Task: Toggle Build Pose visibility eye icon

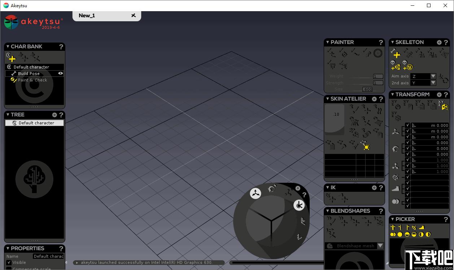Action: [x=61, y=73]
